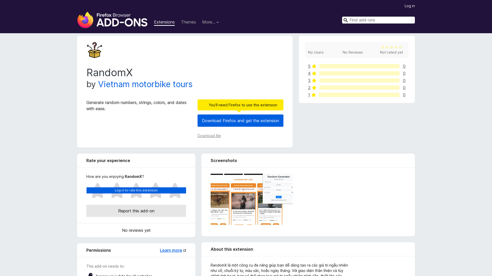Click the RandomX title heading
This screenshot has width=492, height=276.
click(109, 73)
